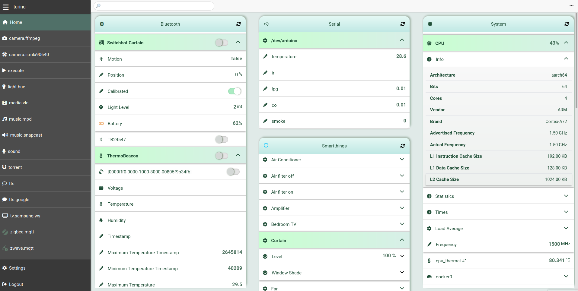Turn on the TB24547 toggle
The width and height of the screenshot is (578, 291).
click(x=222, y=139)
